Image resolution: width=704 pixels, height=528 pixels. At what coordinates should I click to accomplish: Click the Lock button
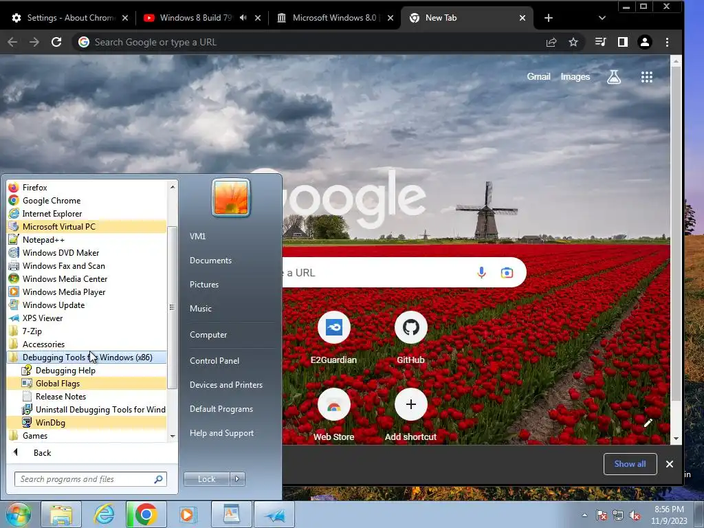pos(206,479)
